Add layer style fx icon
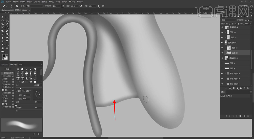254x139 pixels. click(x=230, y=88)
